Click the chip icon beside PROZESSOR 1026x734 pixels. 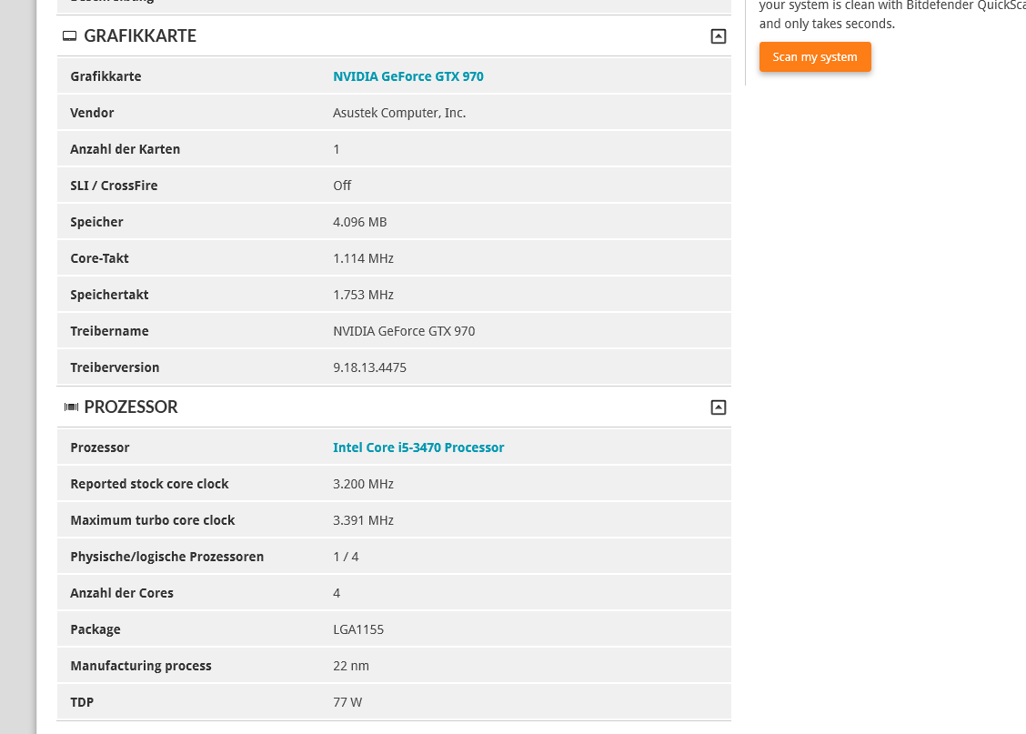[x=71, y=407]
